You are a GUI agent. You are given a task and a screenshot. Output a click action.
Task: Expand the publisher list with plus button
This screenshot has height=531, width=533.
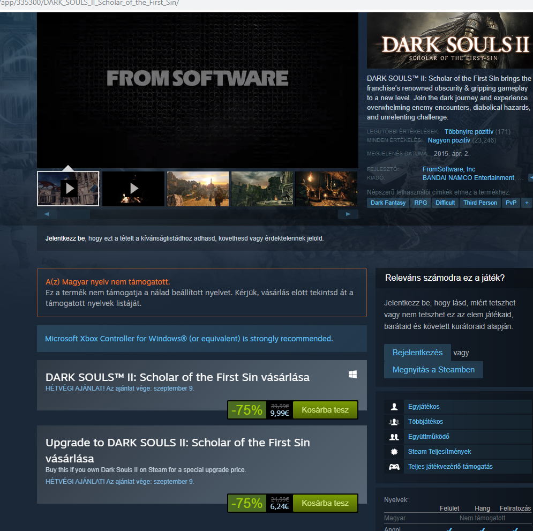(x=531, y=178)
